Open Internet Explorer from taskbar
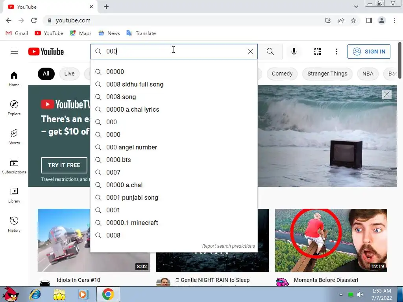Viewport: 403px width, 302px height. click(x=35, y=294)
